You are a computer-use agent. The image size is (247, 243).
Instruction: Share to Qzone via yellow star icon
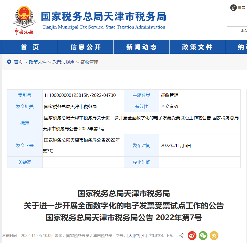click(214, 236)
